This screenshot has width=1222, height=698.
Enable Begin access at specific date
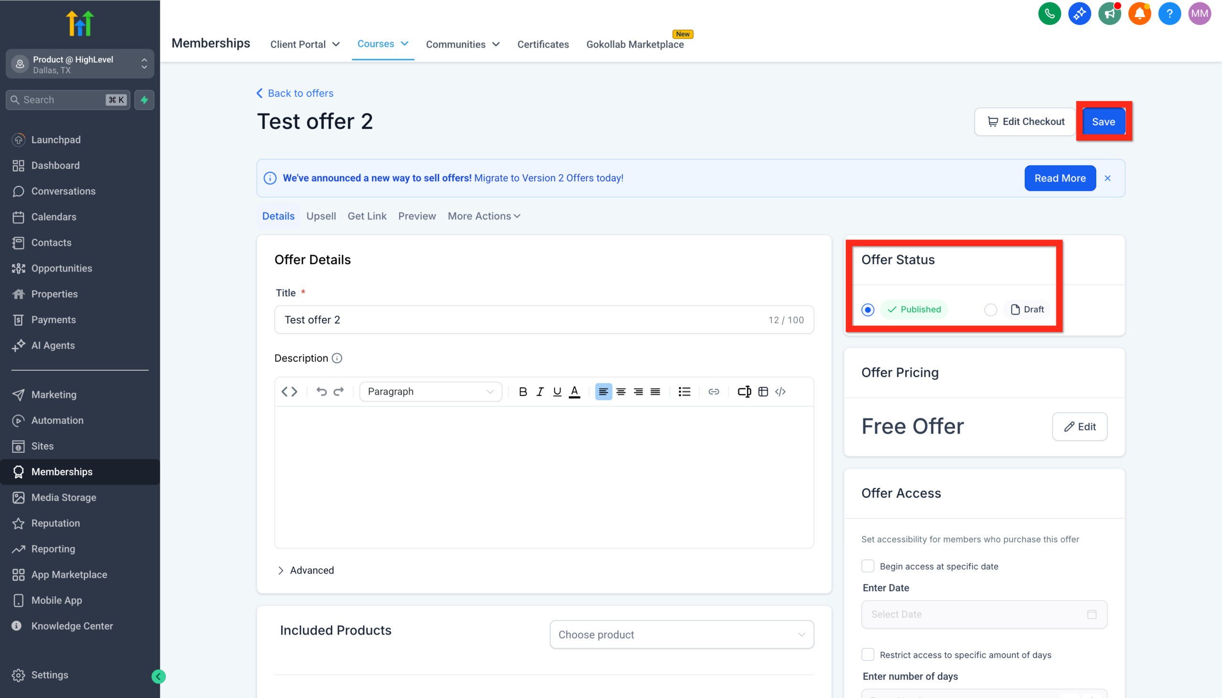coord(867,566)
